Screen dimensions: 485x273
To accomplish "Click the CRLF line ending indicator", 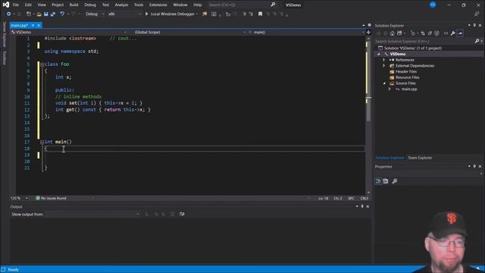I will (364, 198).
